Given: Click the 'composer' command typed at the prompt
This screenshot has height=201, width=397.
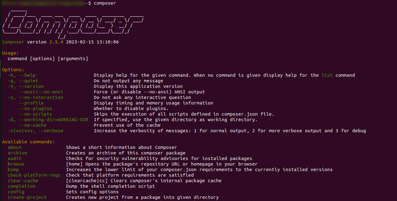Looking at the screenshot, I should pos(105,3).
